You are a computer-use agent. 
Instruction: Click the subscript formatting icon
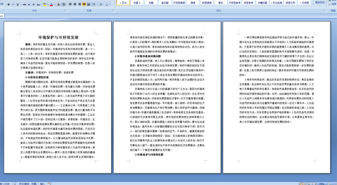point(29,5)
